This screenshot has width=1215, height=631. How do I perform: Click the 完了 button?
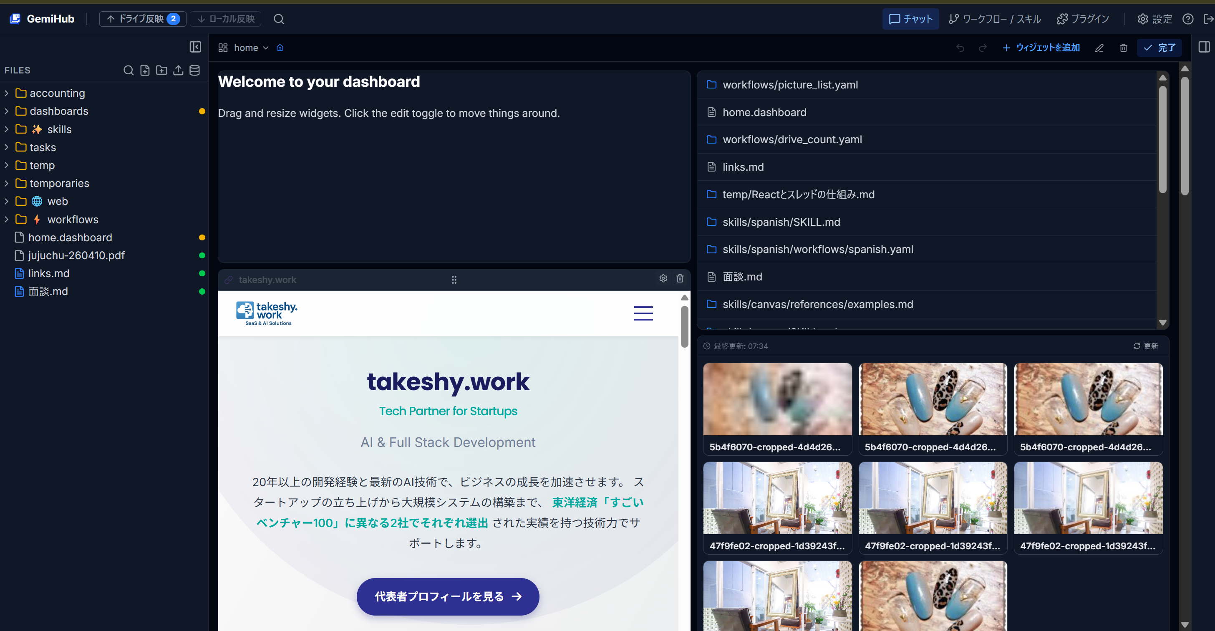(x=1160, y=48)
